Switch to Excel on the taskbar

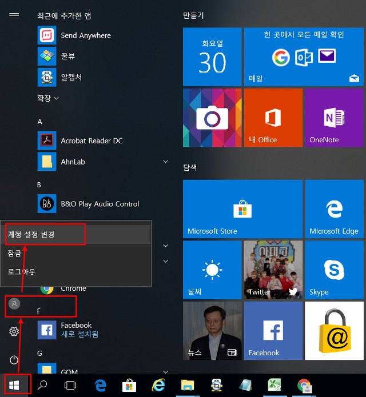pos(274,385)
